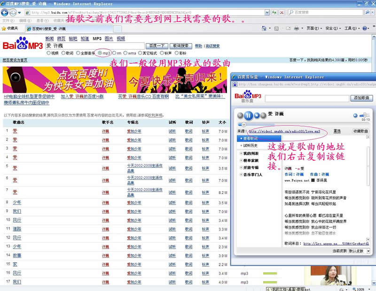Switch to the 贴吧 tab on Baidu
The image size is (376, 291).
click(73, 39)
